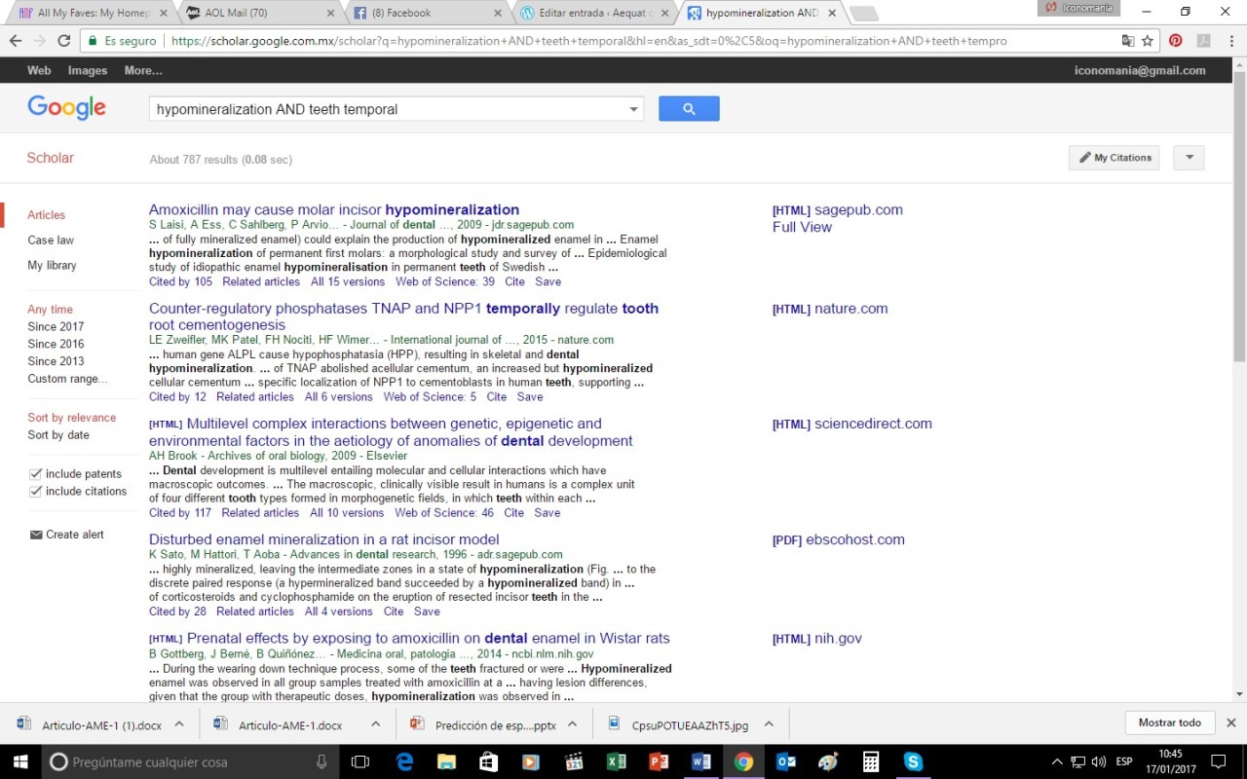Click Web in the top black bar
This screenshot has height=779, width=1247.
(x=39, y=70)
